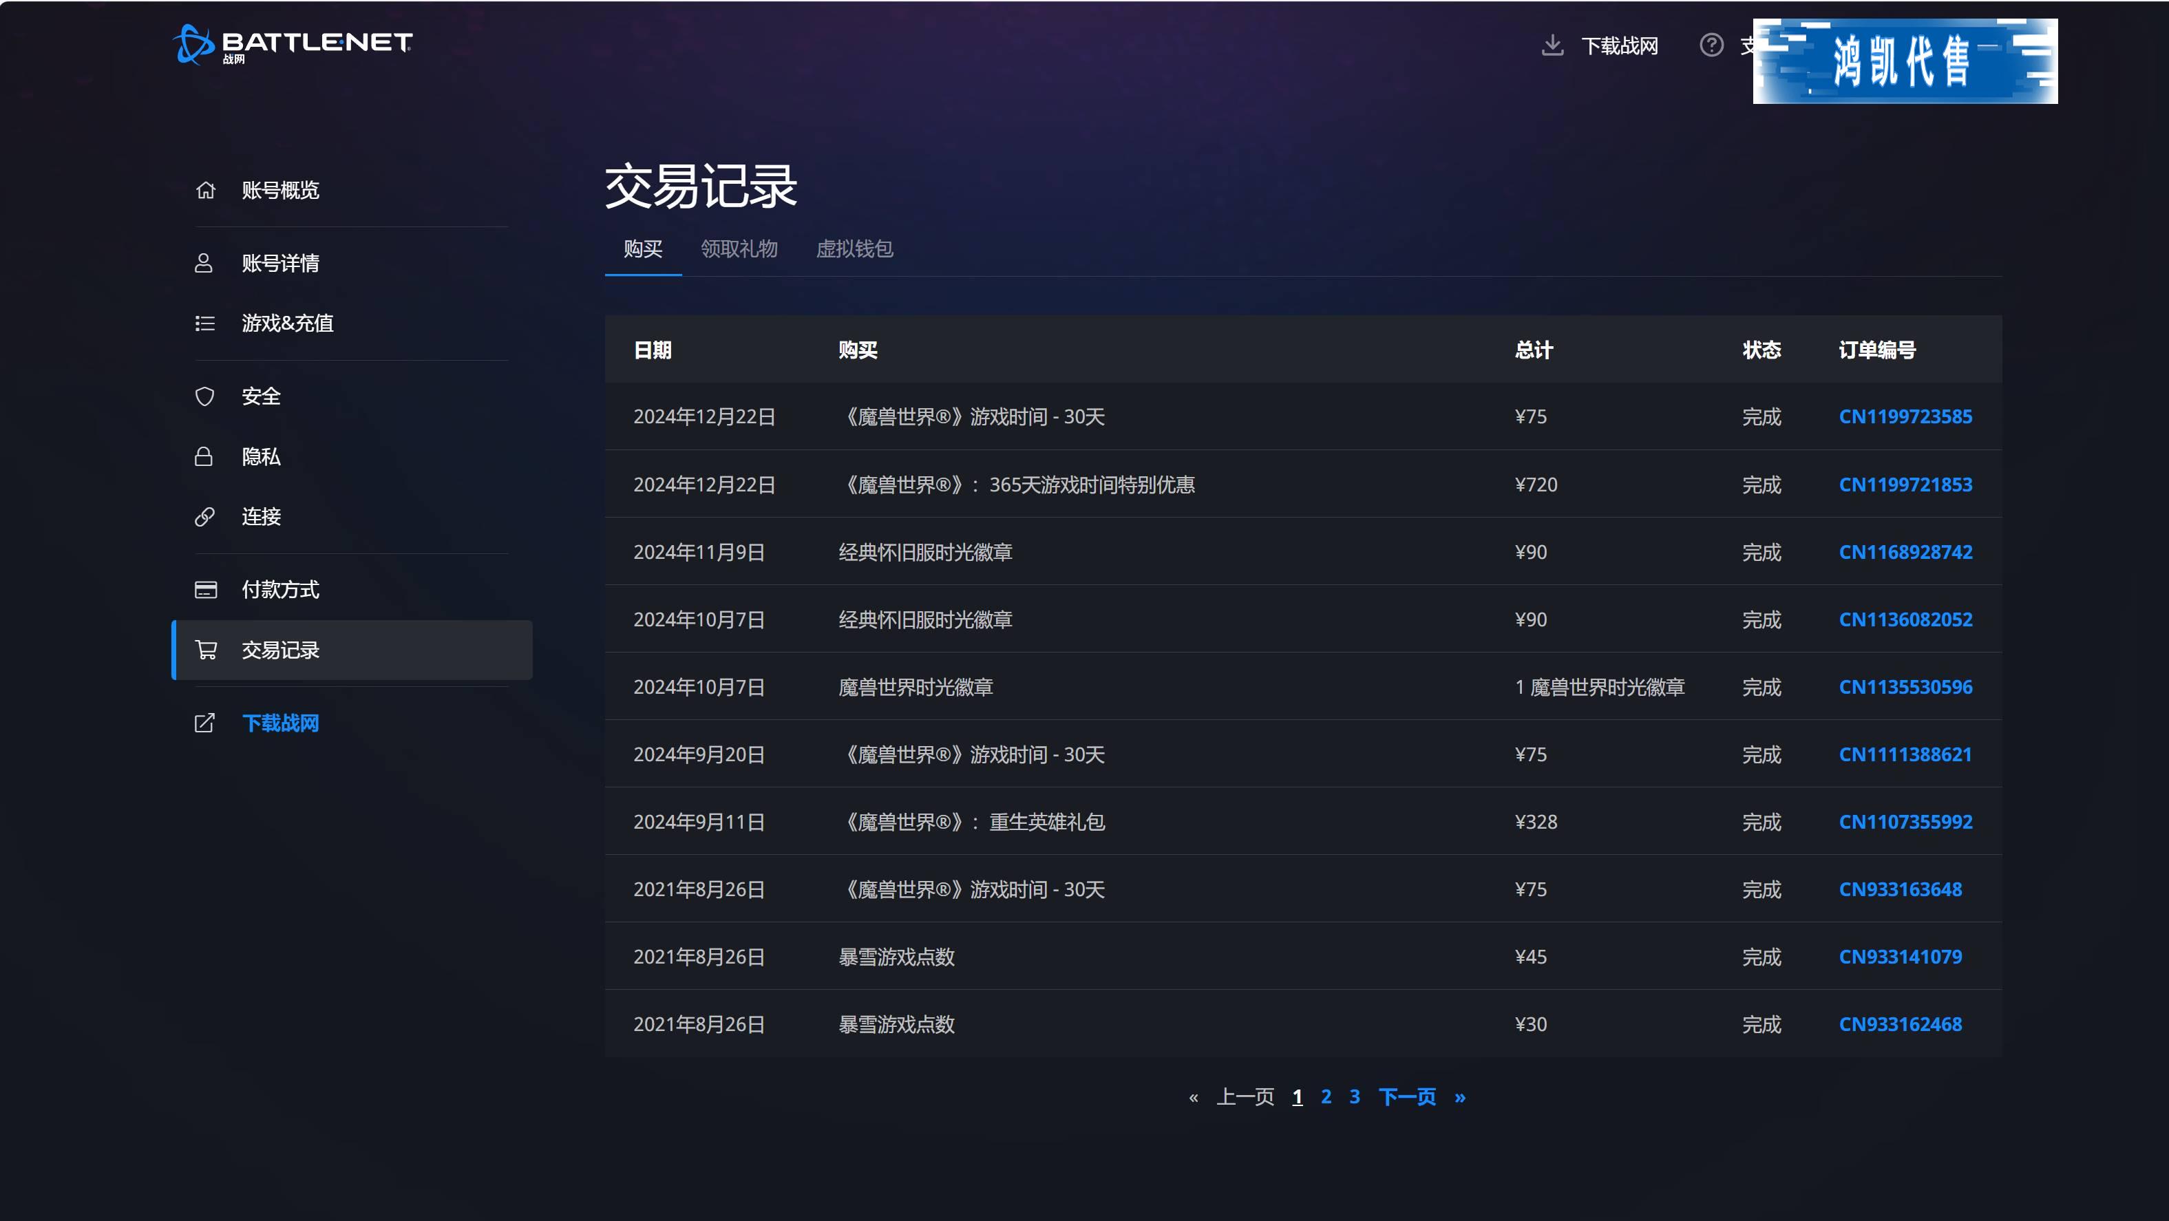Click the ¥45 total amount
This screenshot has width=2169, height=1221.
pyautogui.click(x=1531, y=957)
